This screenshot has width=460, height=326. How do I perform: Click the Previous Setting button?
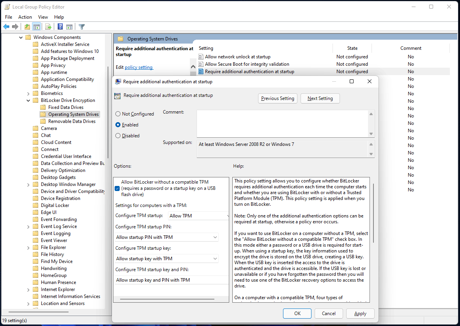pyautogui.click(x=278, y=98)
